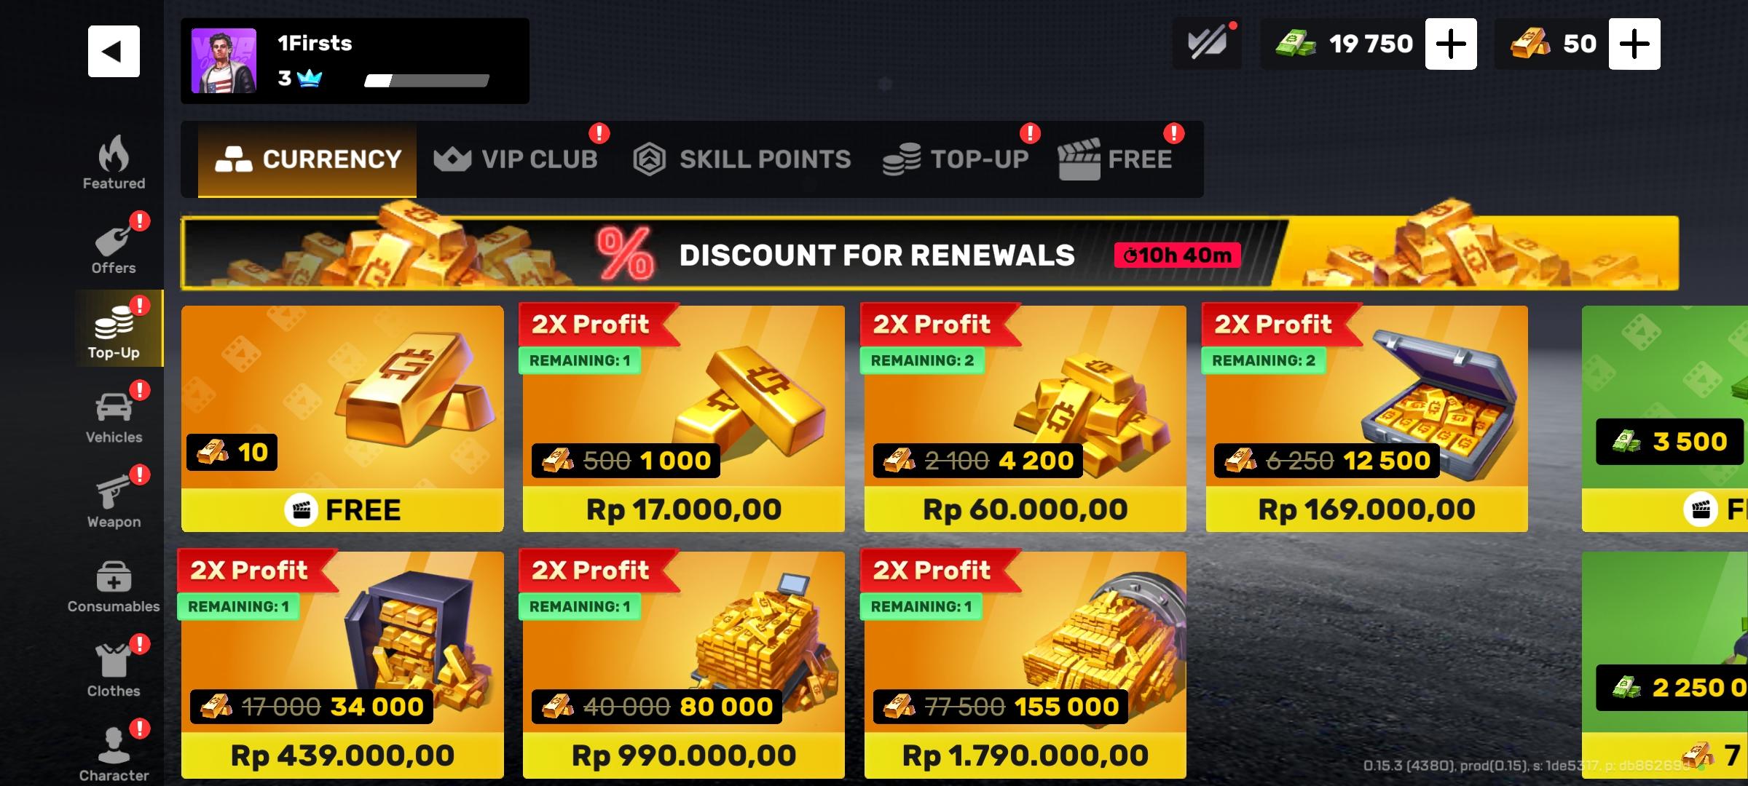Select the Vehicles category icon
Image resolution: width=1748 pixels, height=786 pixels.
(x=114, y=417)
